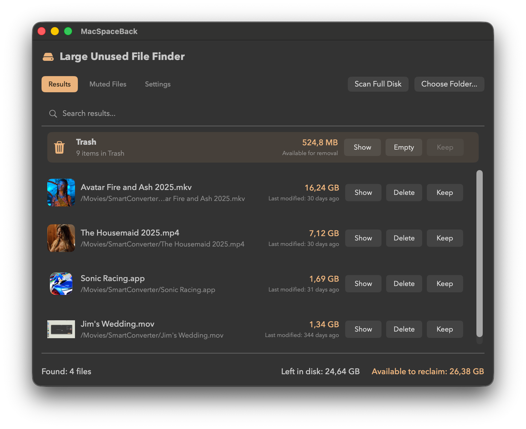Click the search magnifying glass icon

click(53, 114)
